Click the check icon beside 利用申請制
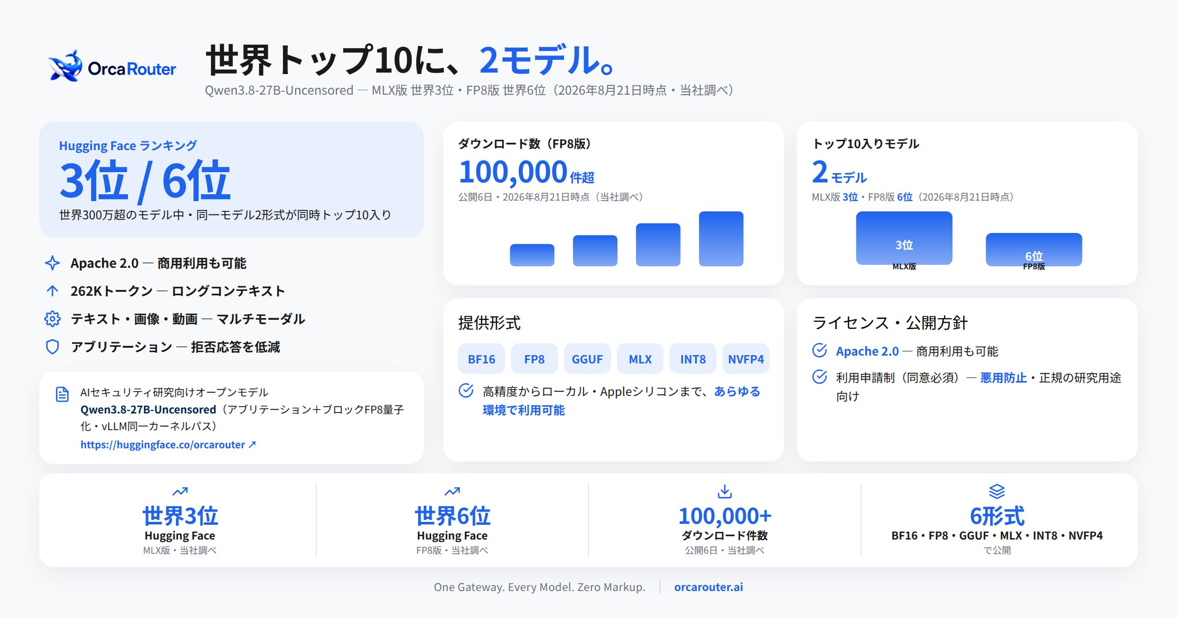 [x=819, y=377]
